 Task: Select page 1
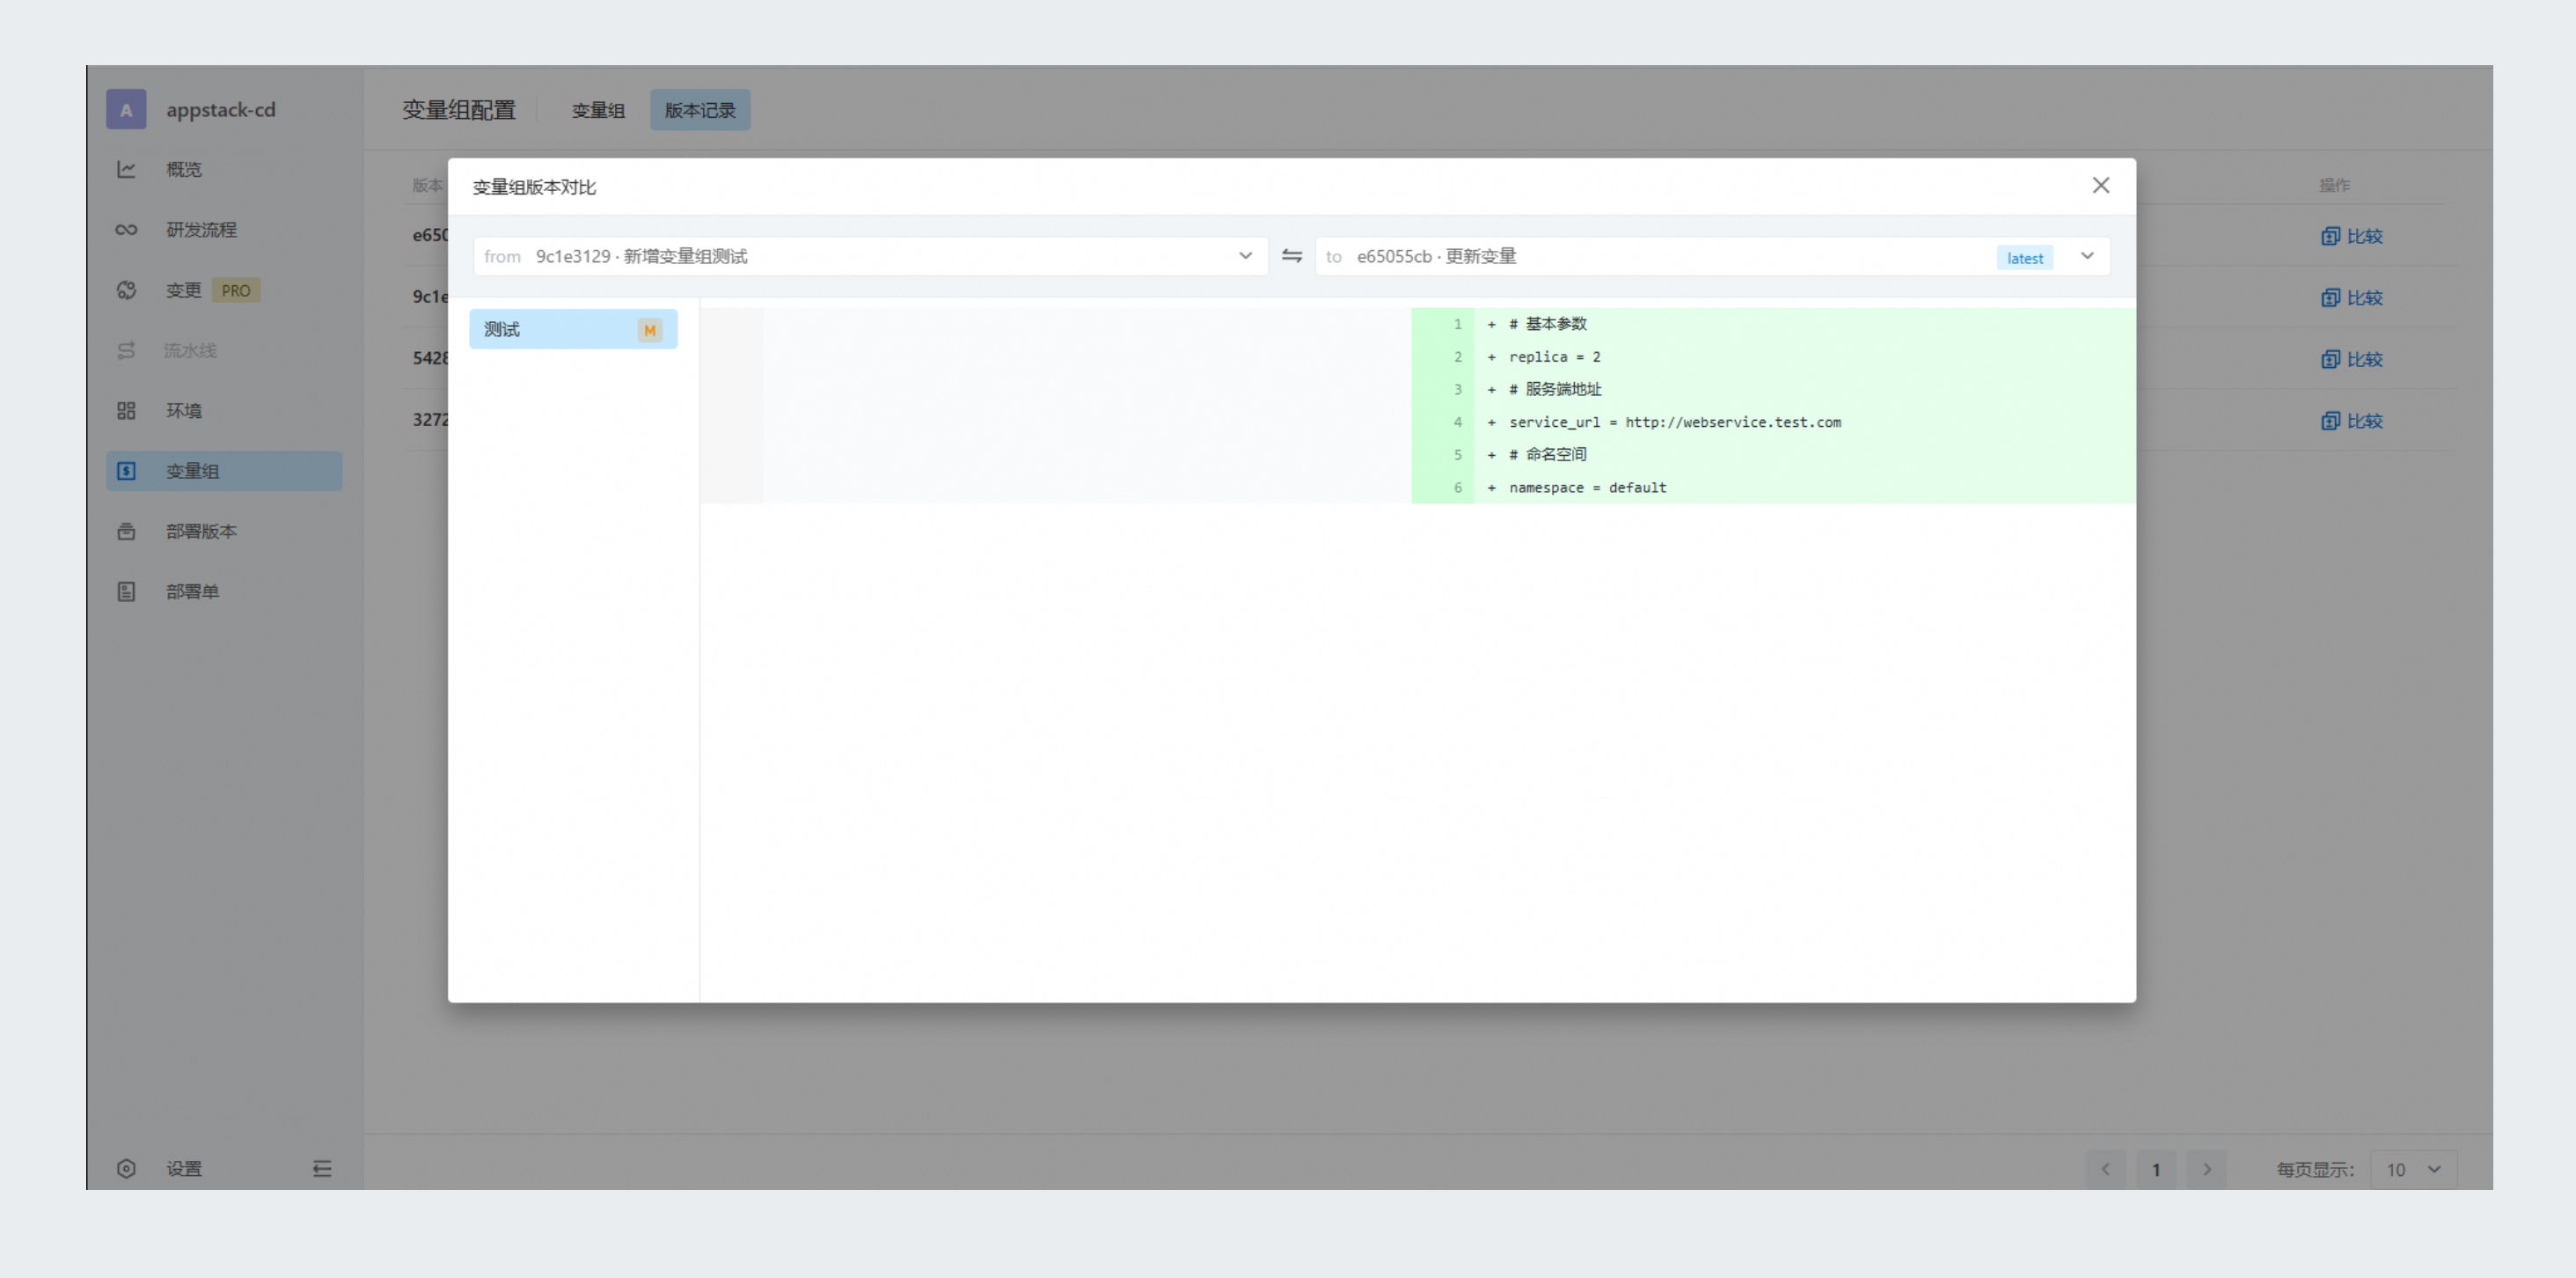point(2156,1169)
